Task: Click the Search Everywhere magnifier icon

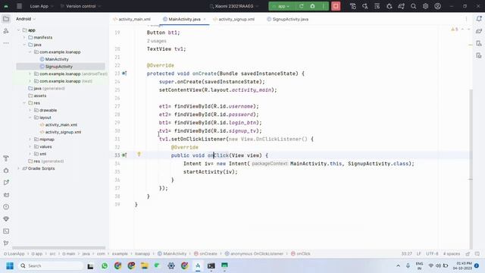Action: [413, 6]
